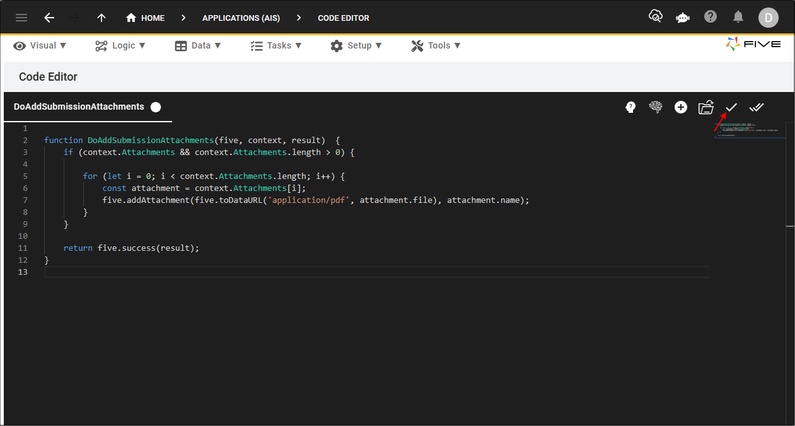Click the AI brain icon in editor
This screenshot has width=795, height=426.
(x=656, y=107)
